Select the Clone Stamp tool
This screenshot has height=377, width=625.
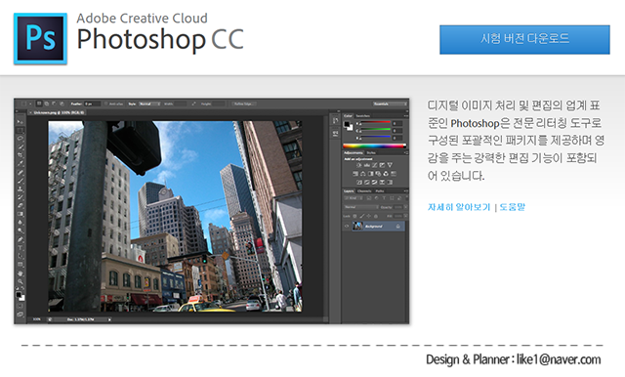point(20,188)
